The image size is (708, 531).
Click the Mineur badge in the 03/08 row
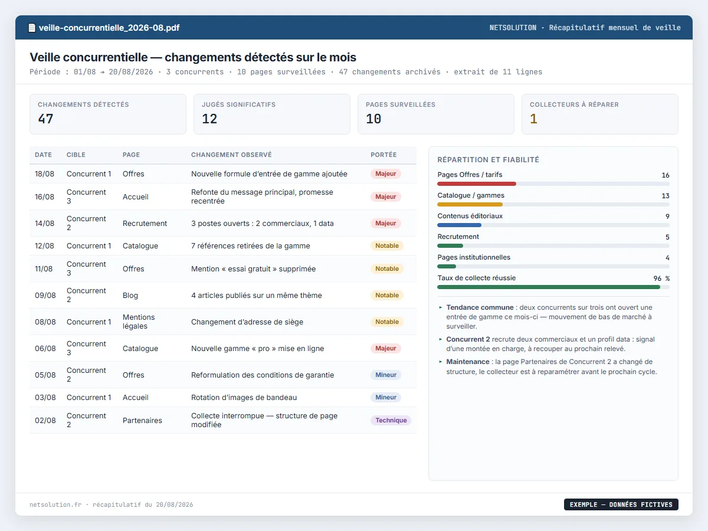pyautogui.click(x=386, y=398)
